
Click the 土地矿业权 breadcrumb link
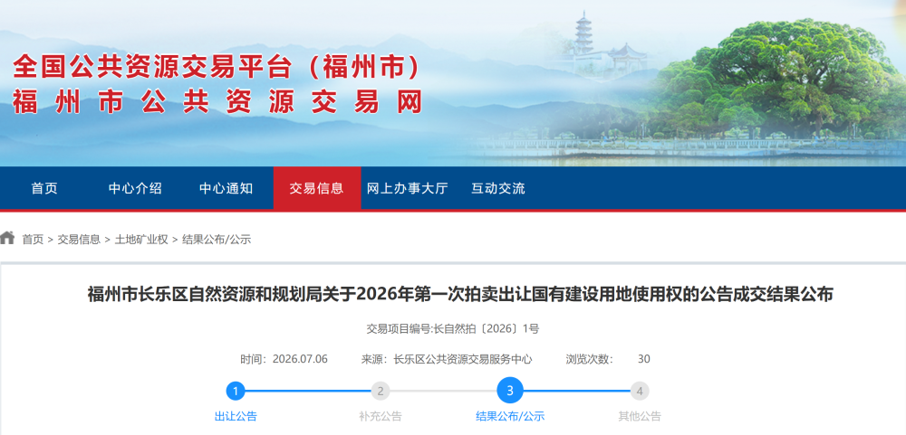point(141,240)
